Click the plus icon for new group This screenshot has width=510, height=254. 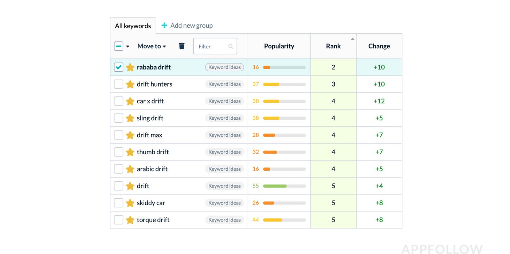click(x=164, y=25)
